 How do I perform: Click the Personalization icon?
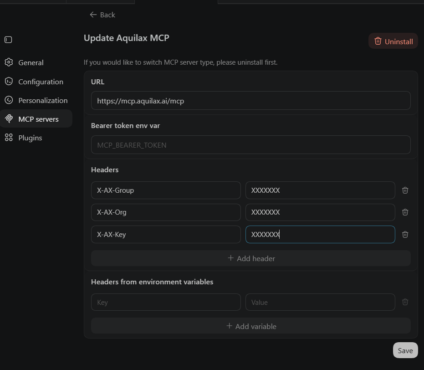point(9,100)
